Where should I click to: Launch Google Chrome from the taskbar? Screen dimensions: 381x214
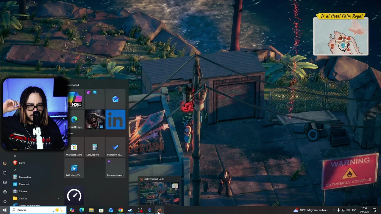click(121, 210)
